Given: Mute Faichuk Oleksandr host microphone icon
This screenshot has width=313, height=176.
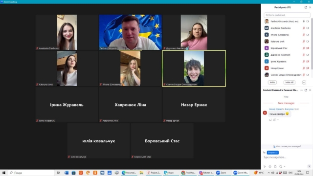Looking at the screenshot, I should [x=304, y=22].
